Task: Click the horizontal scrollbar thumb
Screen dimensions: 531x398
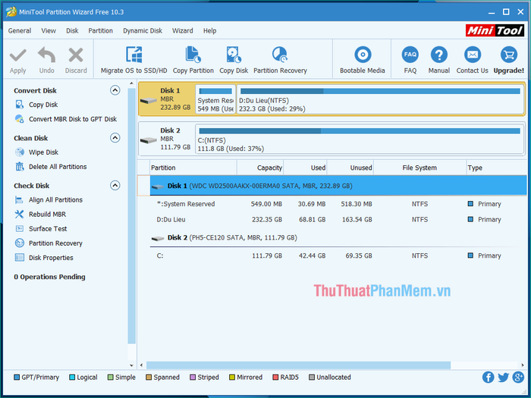Action: click(298, 365)
